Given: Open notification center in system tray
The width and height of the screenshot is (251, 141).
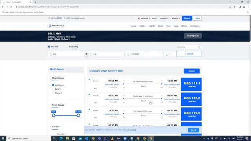Looking at the screenshot, I should (247, 138).
